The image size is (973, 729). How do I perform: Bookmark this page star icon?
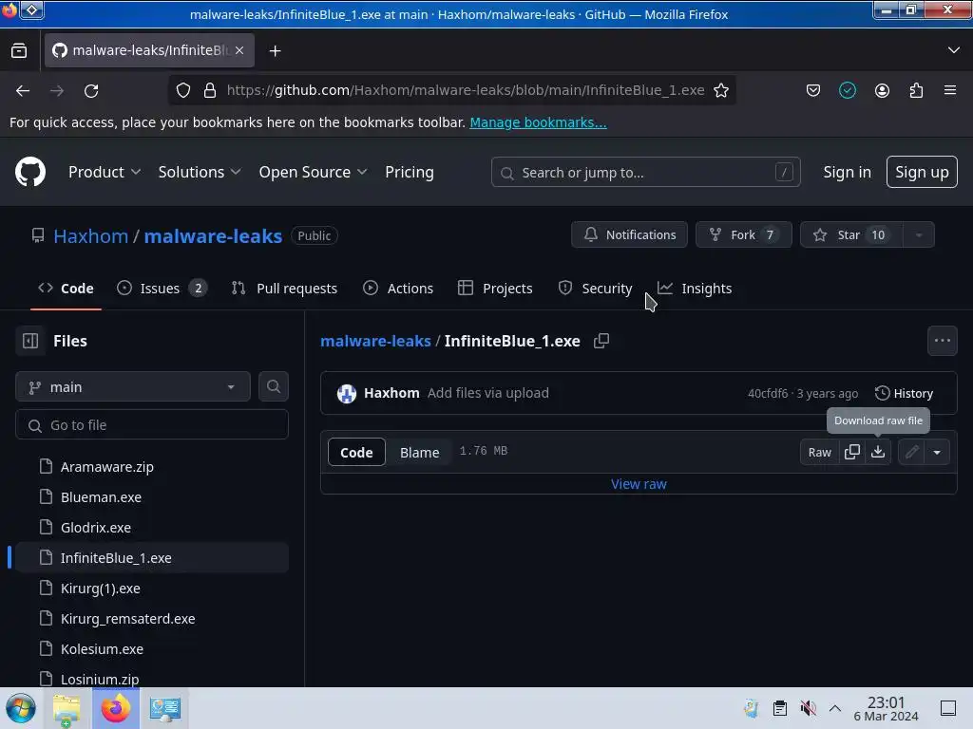[721, 90]
